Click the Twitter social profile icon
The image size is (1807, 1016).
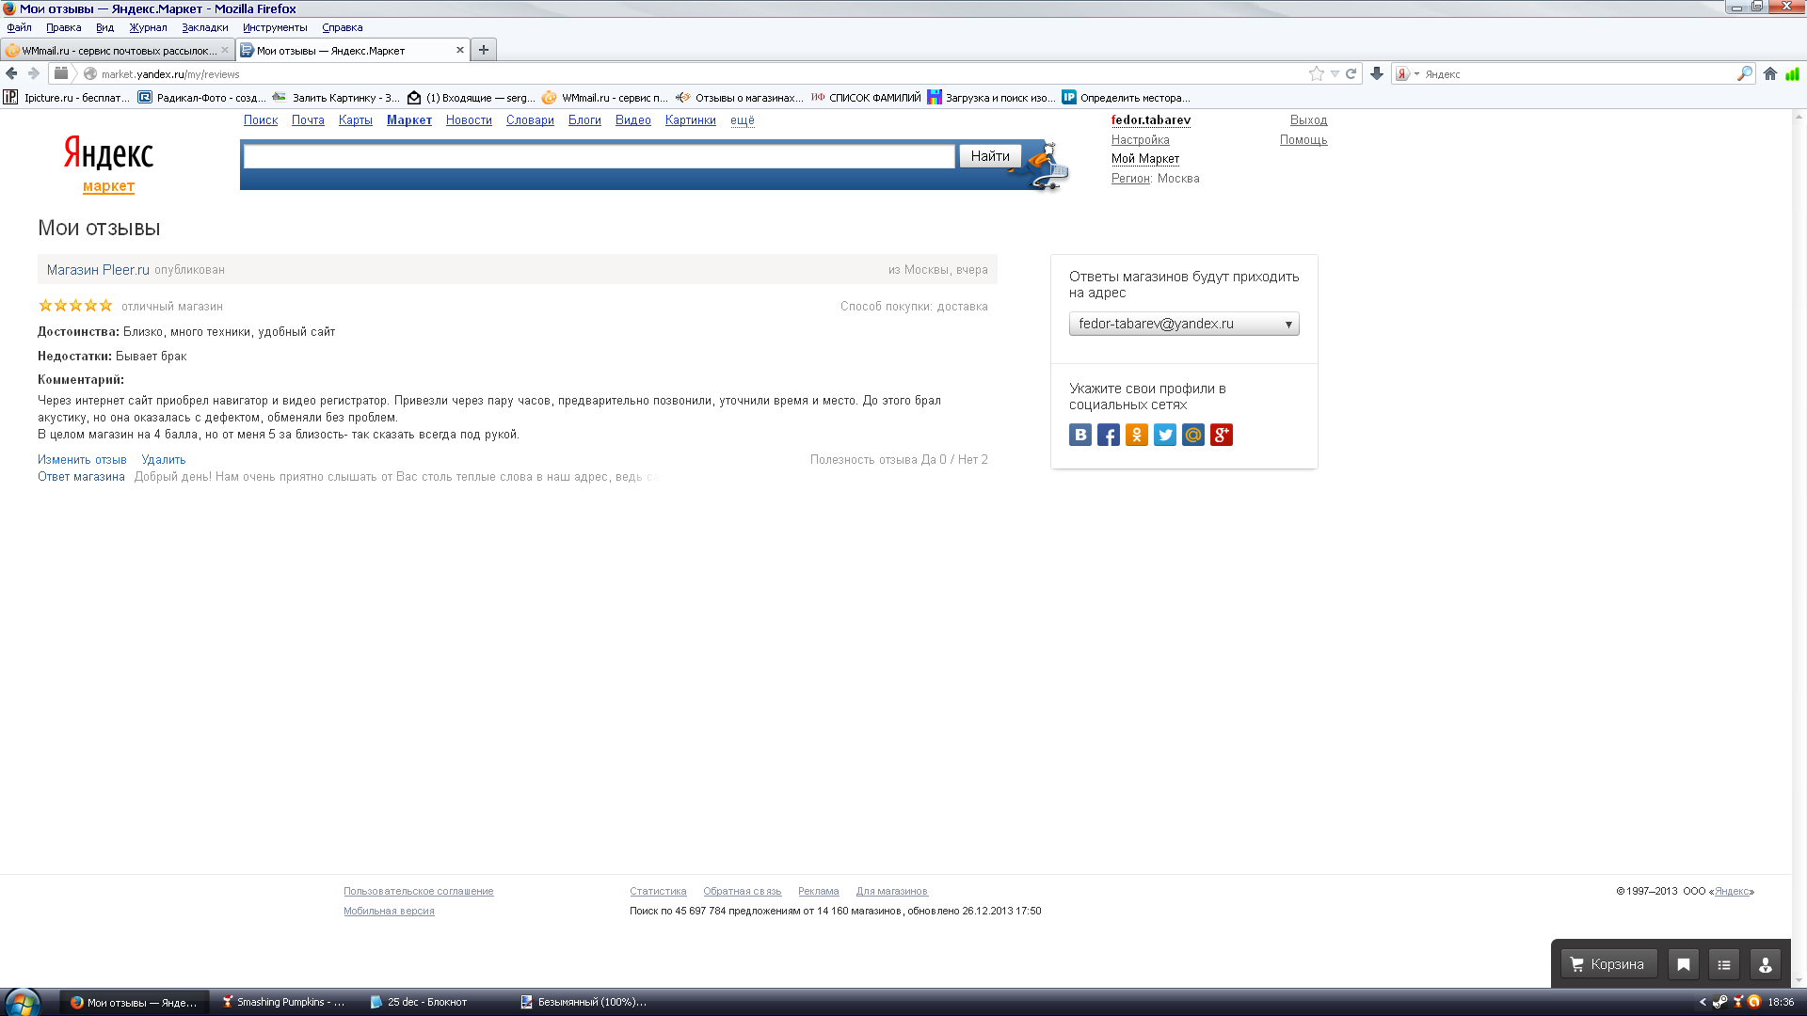point(1165,435)
